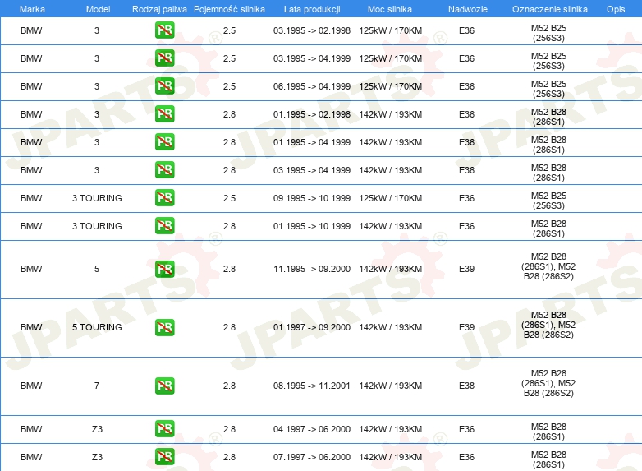Click 125kW / 170KM in 3 TOURING row
The height and width of the screenshot is (471, 642).
[x=390, y=198]
